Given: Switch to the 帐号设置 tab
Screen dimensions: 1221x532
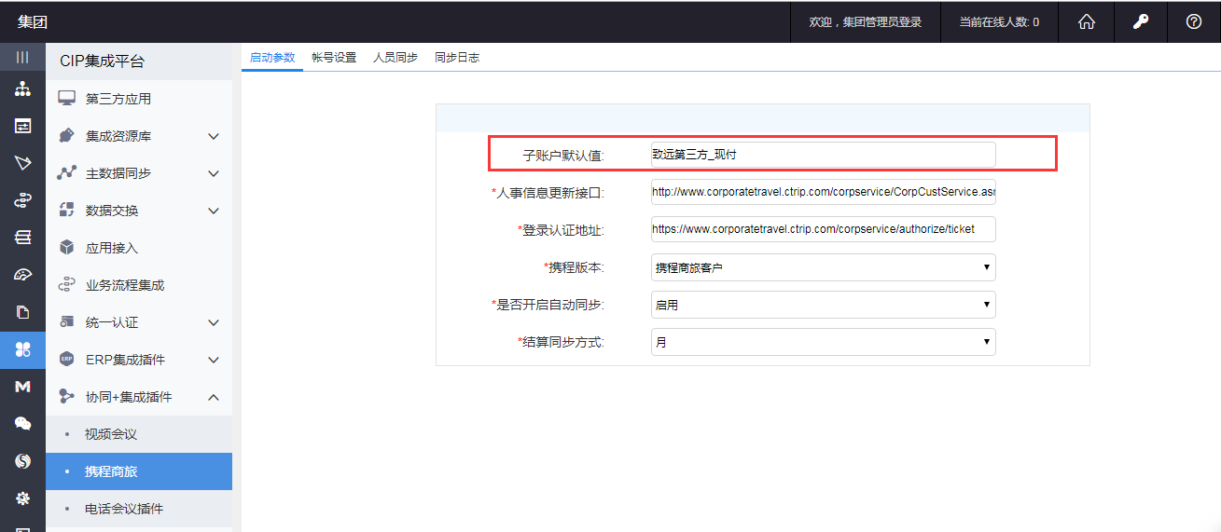Looking at the screenshot, I should [334, 58].
